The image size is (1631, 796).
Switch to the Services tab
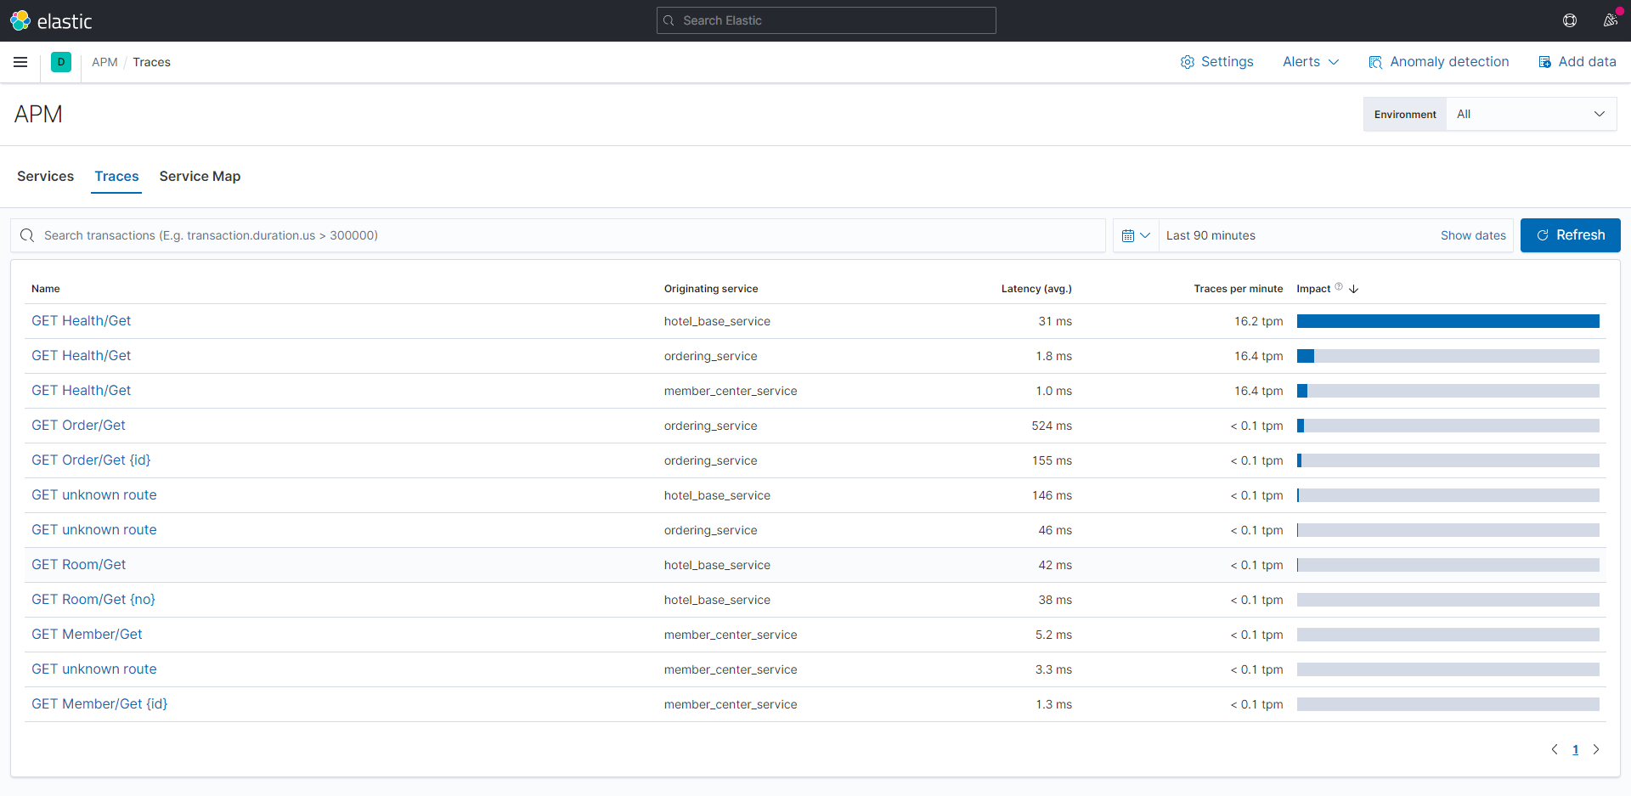click(45, 176)
